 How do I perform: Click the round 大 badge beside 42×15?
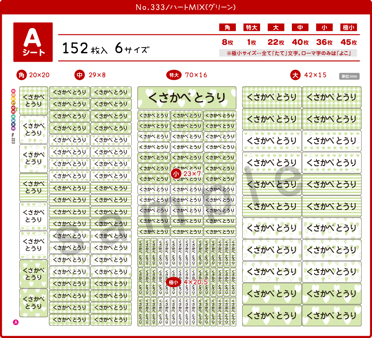point(295,75)
